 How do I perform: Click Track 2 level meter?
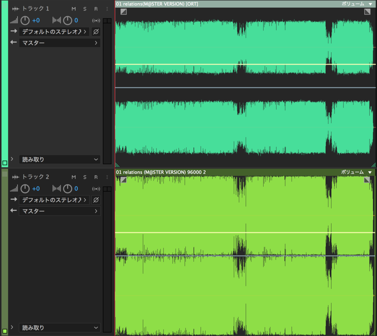click(x=107, y=259)
